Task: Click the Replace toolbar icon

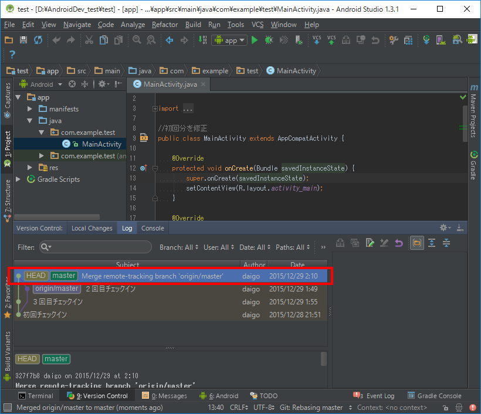Action: click(151, 40)
